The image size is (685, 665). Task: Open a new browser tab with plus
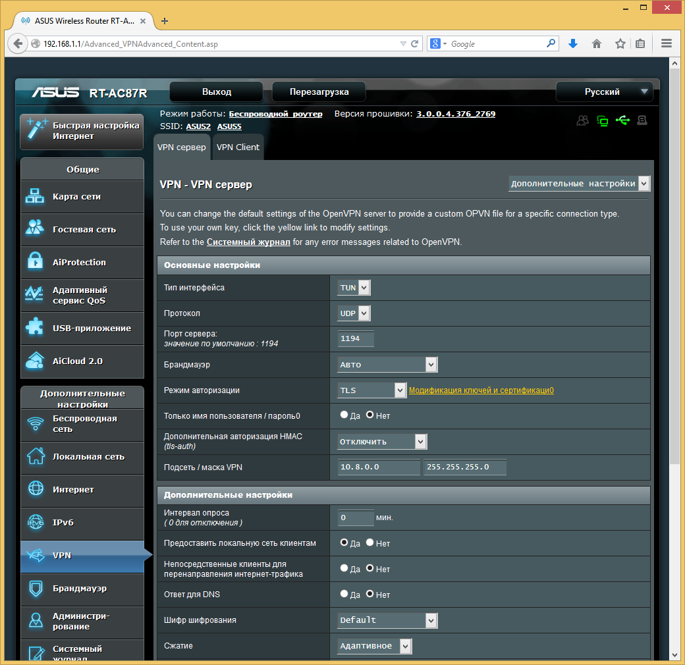tap(165, 21)
